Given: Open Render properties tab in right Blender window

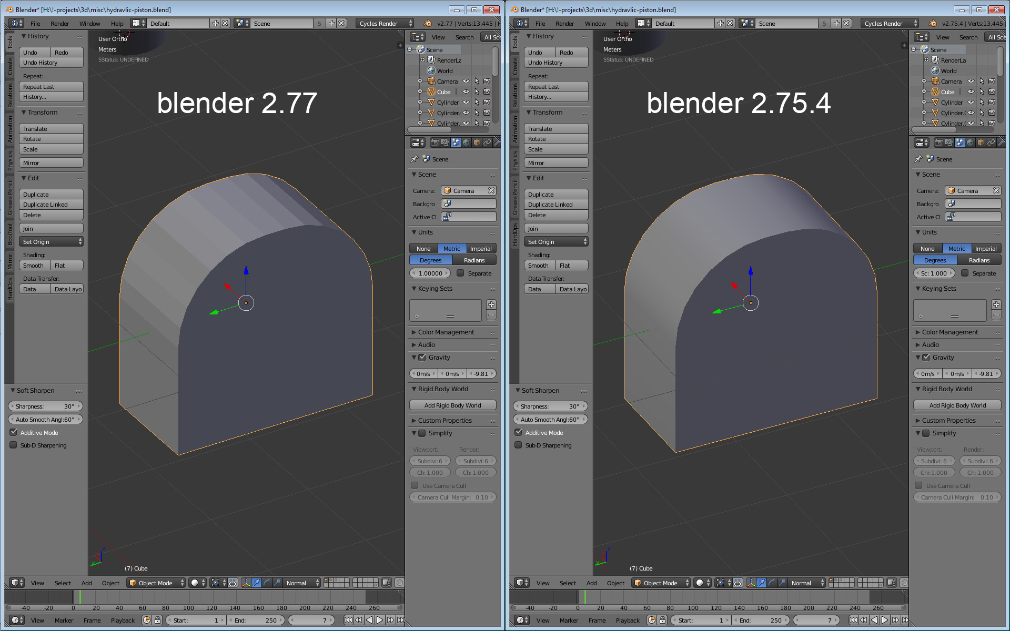Looking at the screenshot, I should 938,143.
